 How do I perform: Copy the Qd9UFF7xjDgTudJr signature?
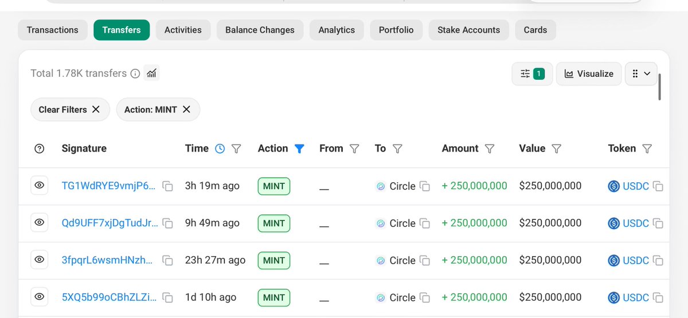168,223
